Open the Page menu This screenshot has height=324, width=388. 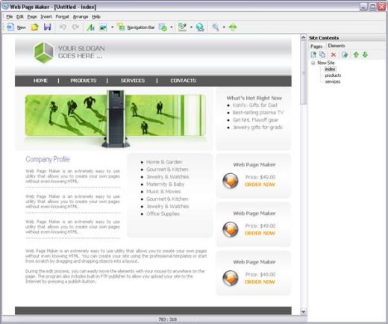click(32, 16)
